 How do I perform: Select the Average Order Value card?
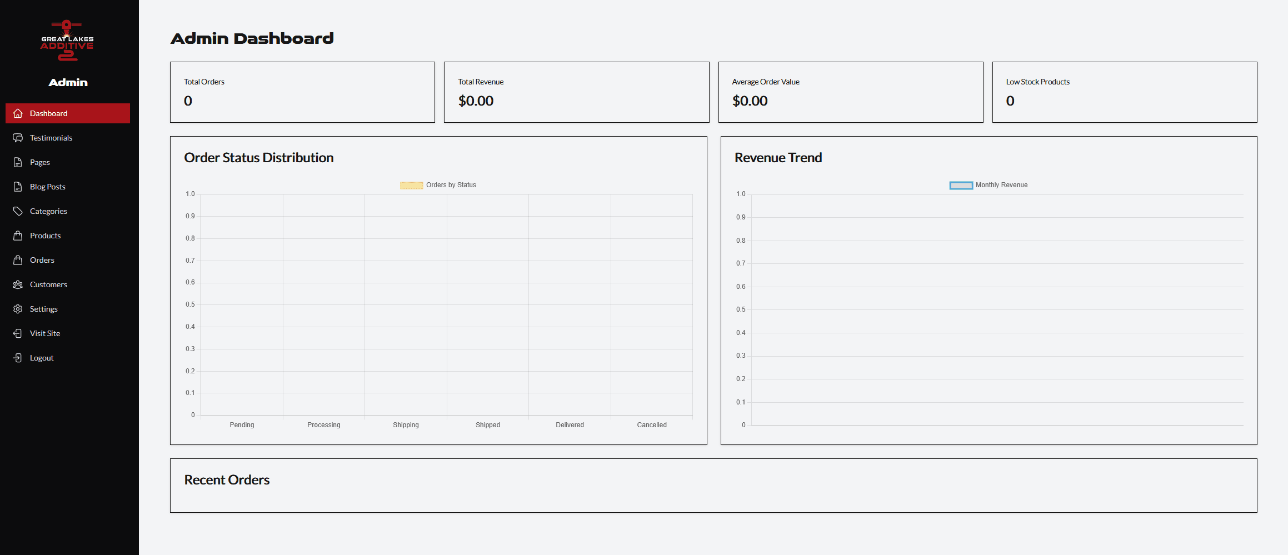coord(851,92)
